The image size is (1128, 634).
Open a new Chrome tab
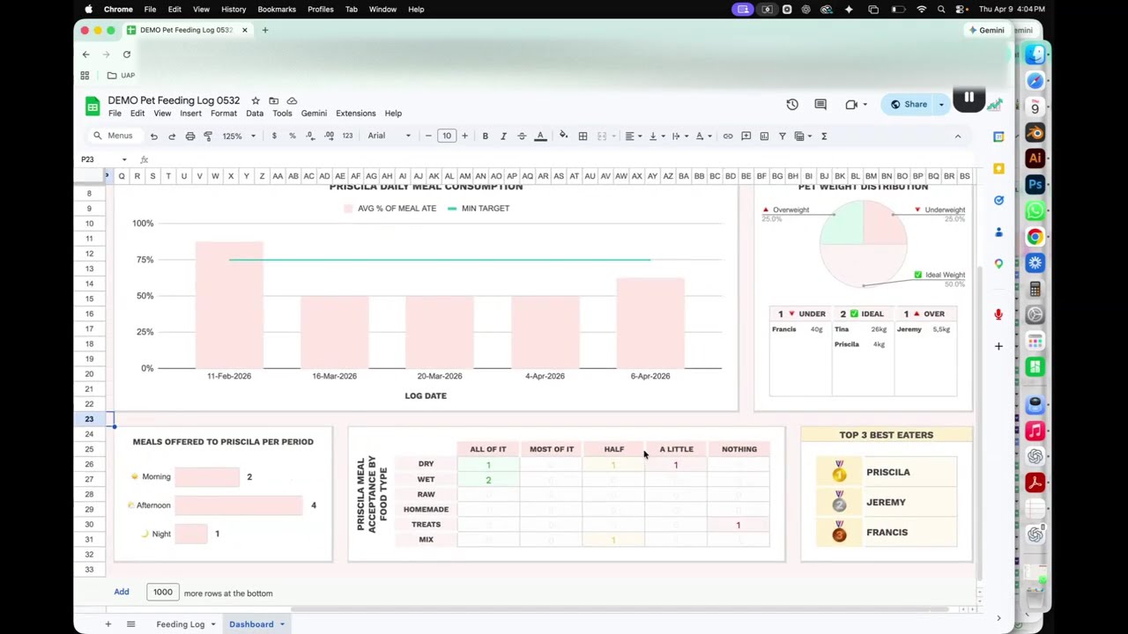tap(264, 30)
